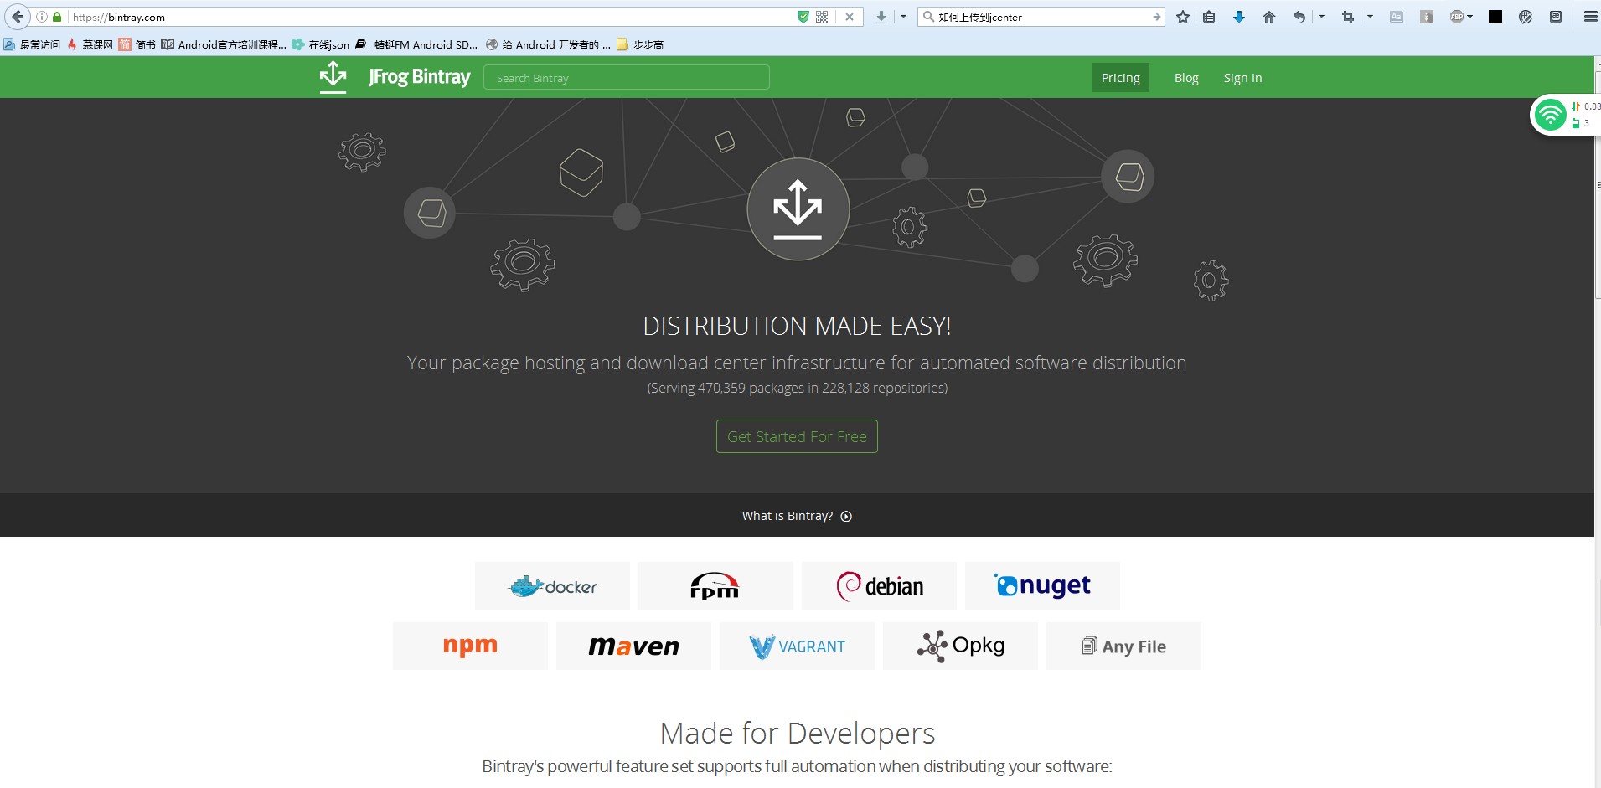Open the 蜻蜓FM Android SD bookmark

tap(416, 44)
